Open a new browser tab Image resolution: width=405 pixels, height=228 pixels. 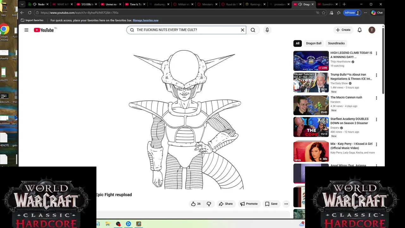tap(344, 4)
